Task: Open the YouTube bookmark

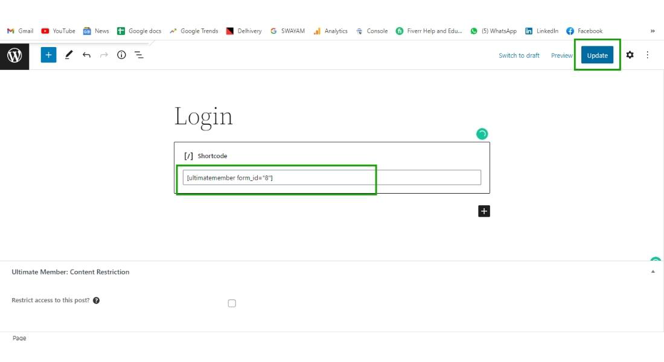Action: coord(58,31)
